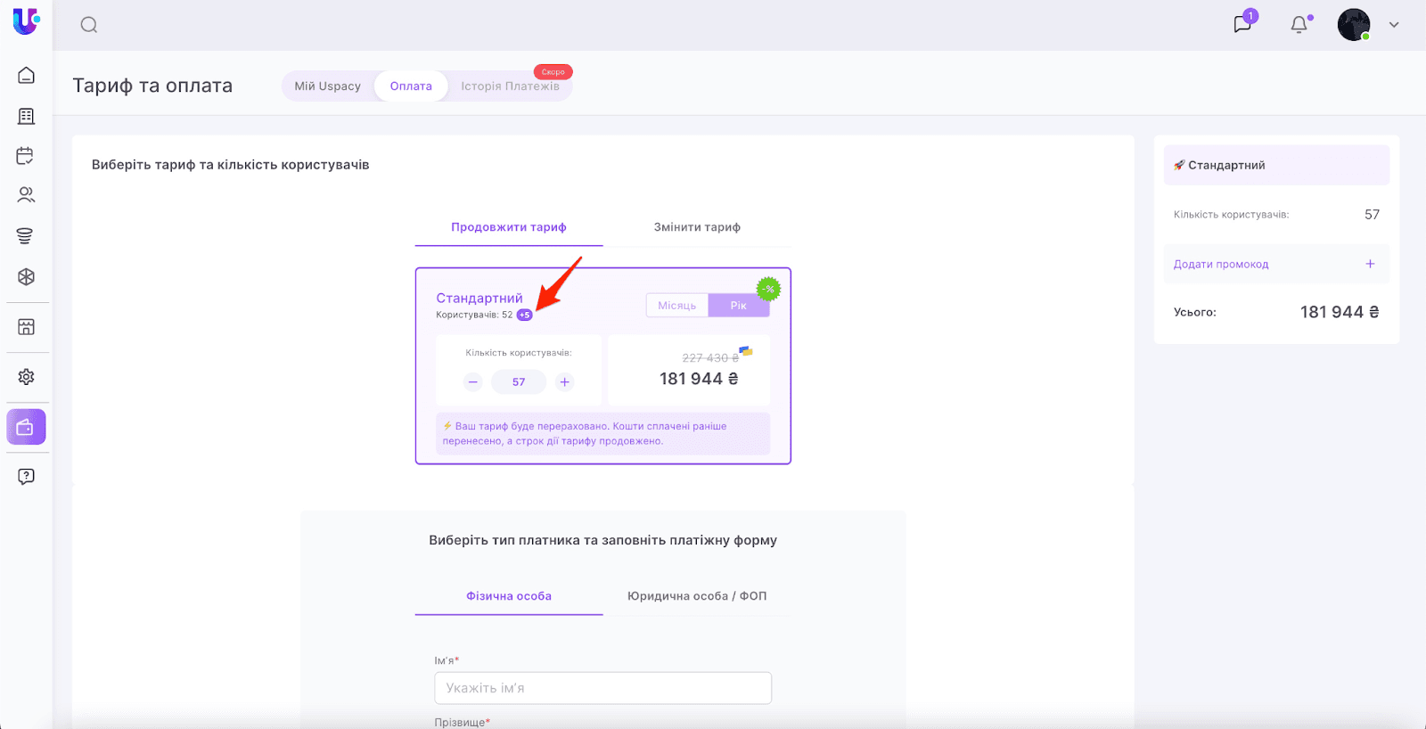This screenshot has height=729, width=1426.
Task: Switch the billing period to Місяць
Action: [x=677, y=306]
